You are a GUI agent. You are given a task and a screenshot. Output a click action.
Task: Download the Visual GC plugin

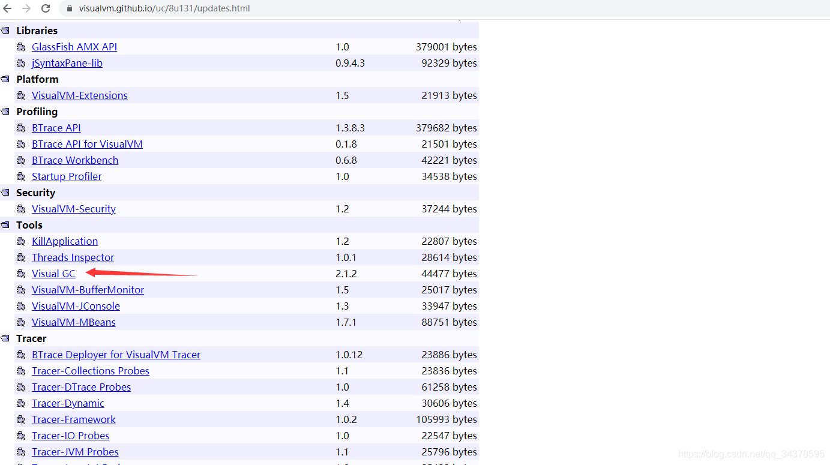[x=53, y=274]
